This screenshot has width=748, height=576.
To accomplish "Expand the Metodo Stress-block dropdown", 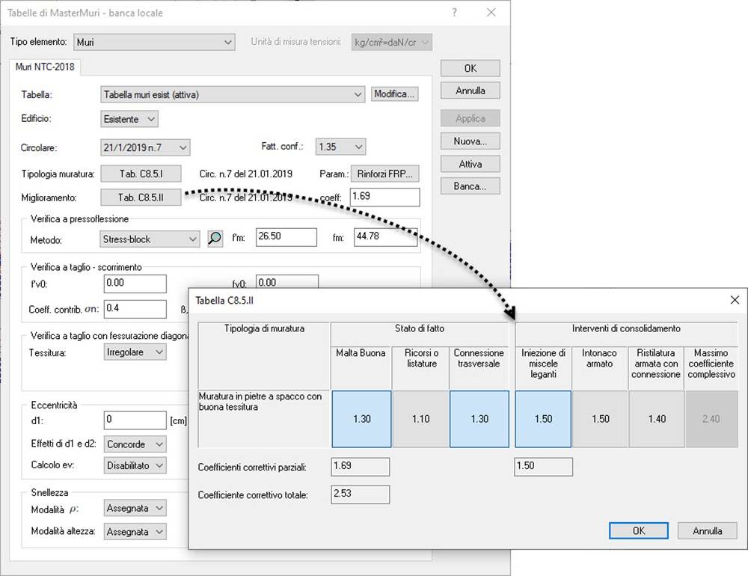I will pyautogui.click(x=150, y=239).
